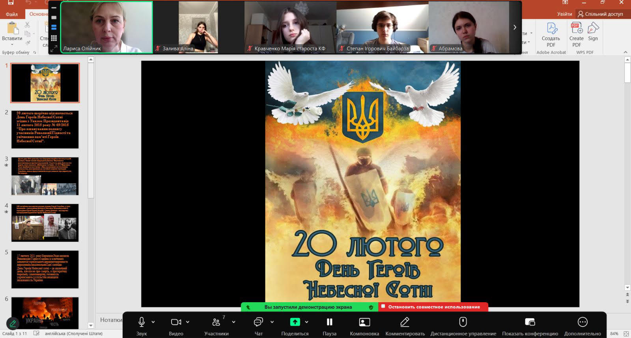Click the Undo arrow in title bar
Screen dimensions: 631x338
click(28, 2)
